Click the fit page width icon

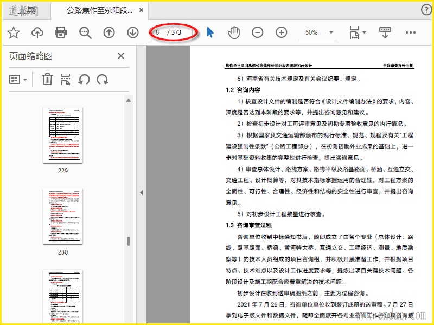point(354,32)
